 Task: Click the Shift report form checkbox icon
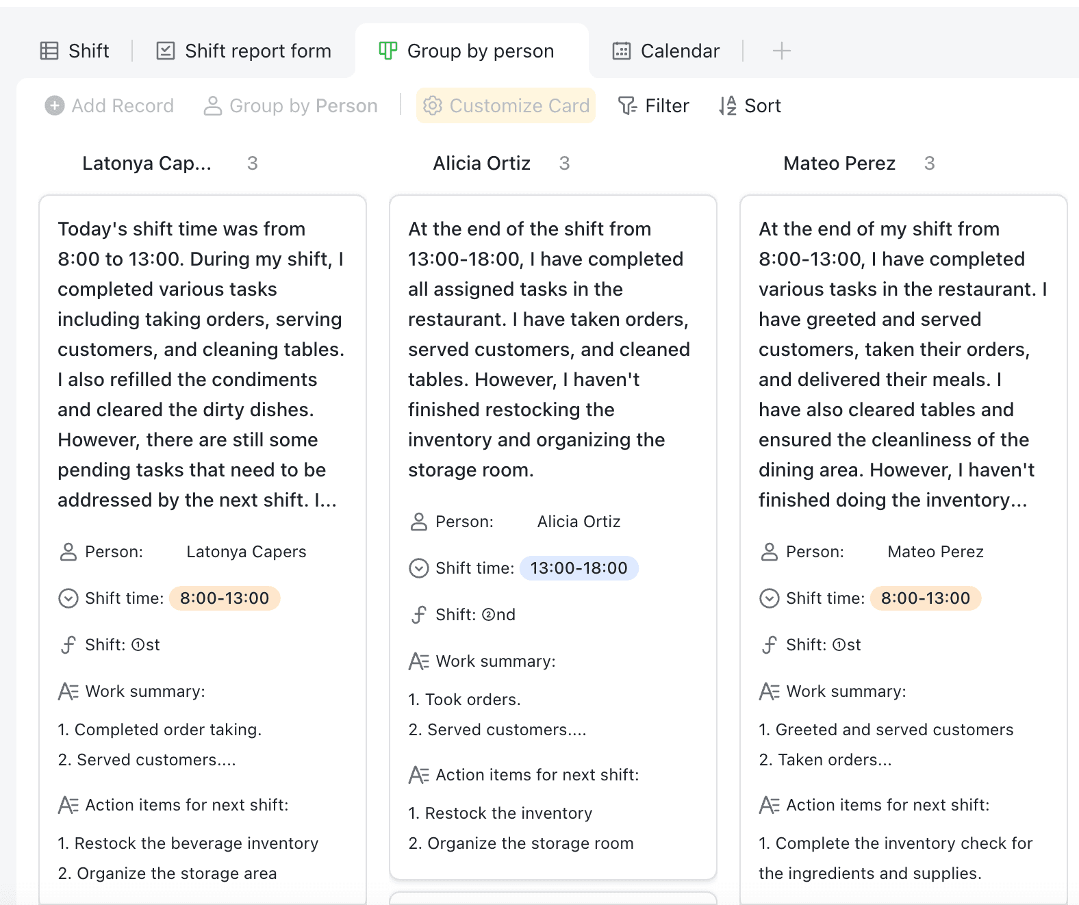166,51
